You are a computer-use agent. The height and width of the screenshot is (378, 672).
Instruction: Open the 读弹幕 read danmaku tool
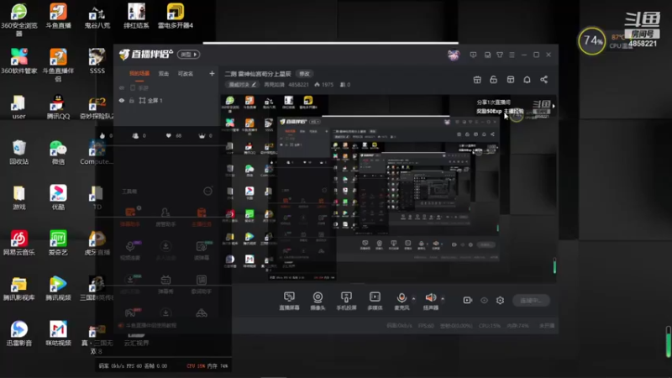tap(202, 250)
